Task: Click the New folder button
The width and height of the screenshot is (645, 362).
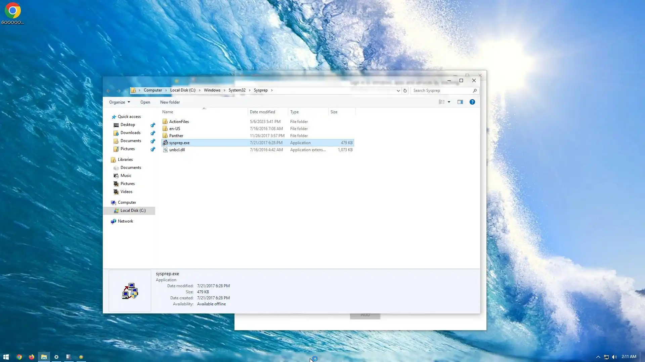Action: pos(170,102)
